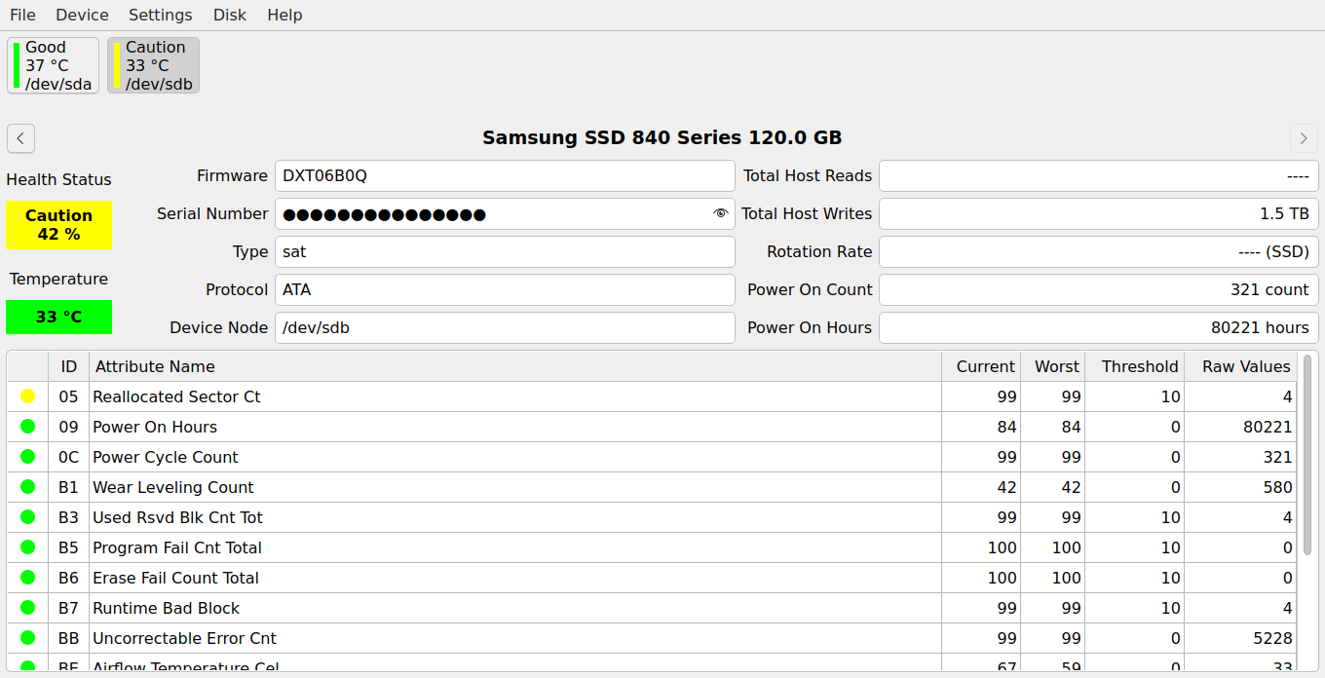Select the Firmware field showing DXT06B0Q
This screenshot has width=1325, height=678.
coord(505,175)
